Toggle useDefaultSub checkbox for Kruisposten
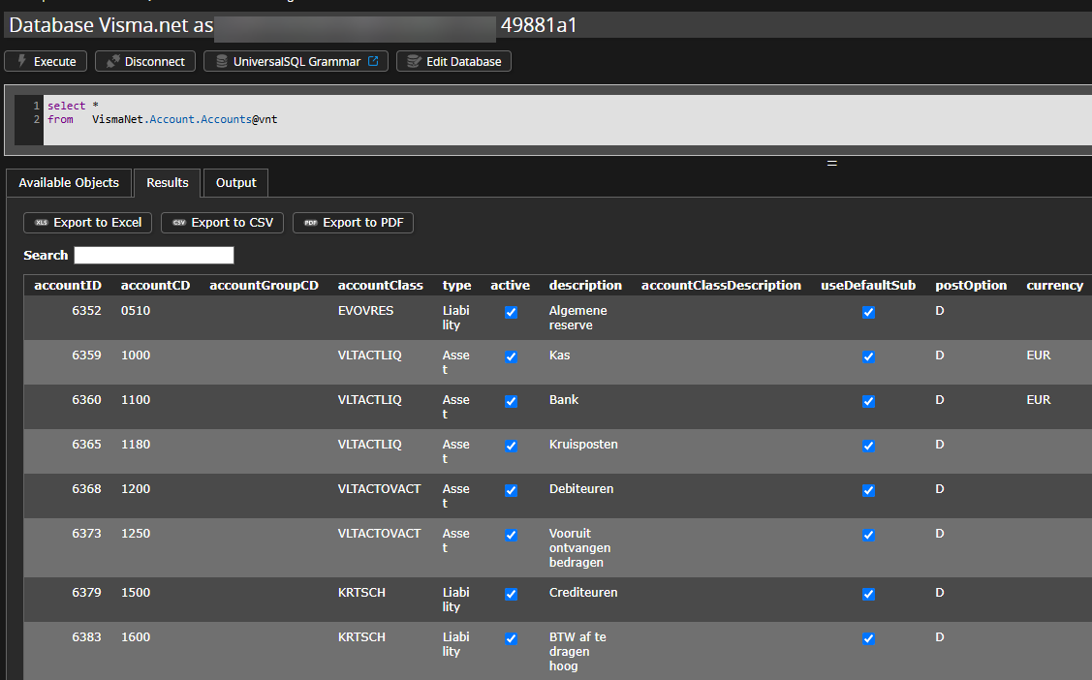 [x=868, y=446]
